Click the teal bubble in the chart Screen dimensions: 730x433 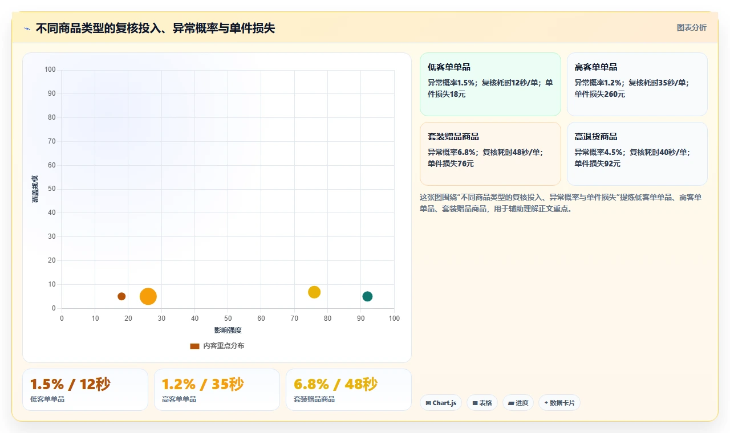(x=367, y=296)
